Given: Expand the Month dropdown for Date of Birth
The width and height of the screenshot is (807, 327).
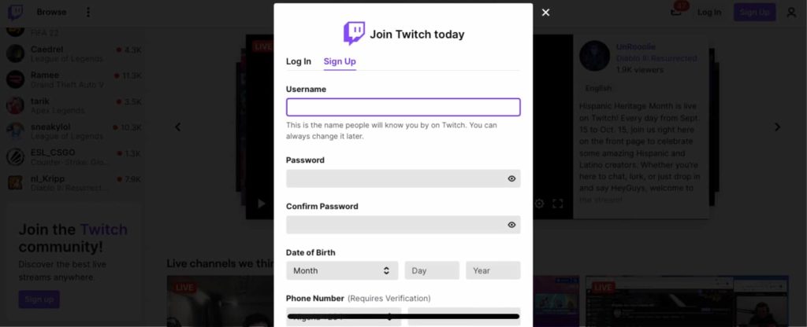Looking at the screenshot, I should pos(342,270).
